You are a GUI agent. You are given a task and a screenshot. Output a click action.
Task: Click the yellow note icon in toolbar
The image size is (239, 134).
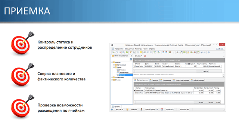coord(140,52)
